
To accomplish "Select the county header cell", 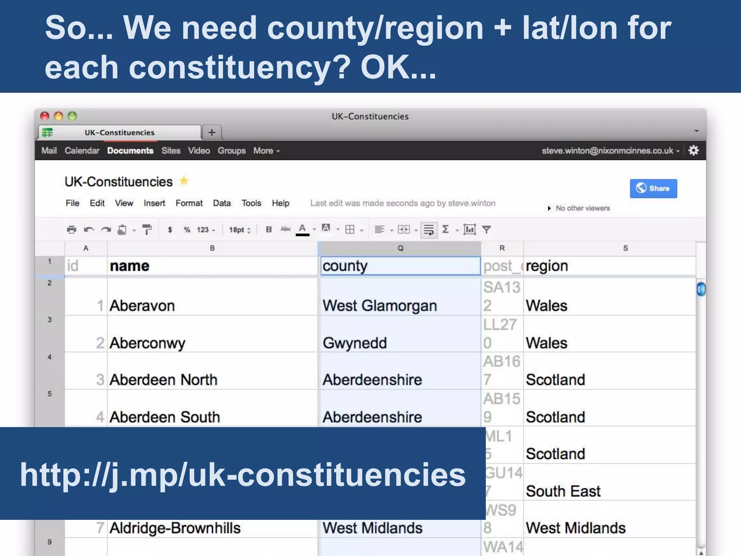I will pos(400,266).
